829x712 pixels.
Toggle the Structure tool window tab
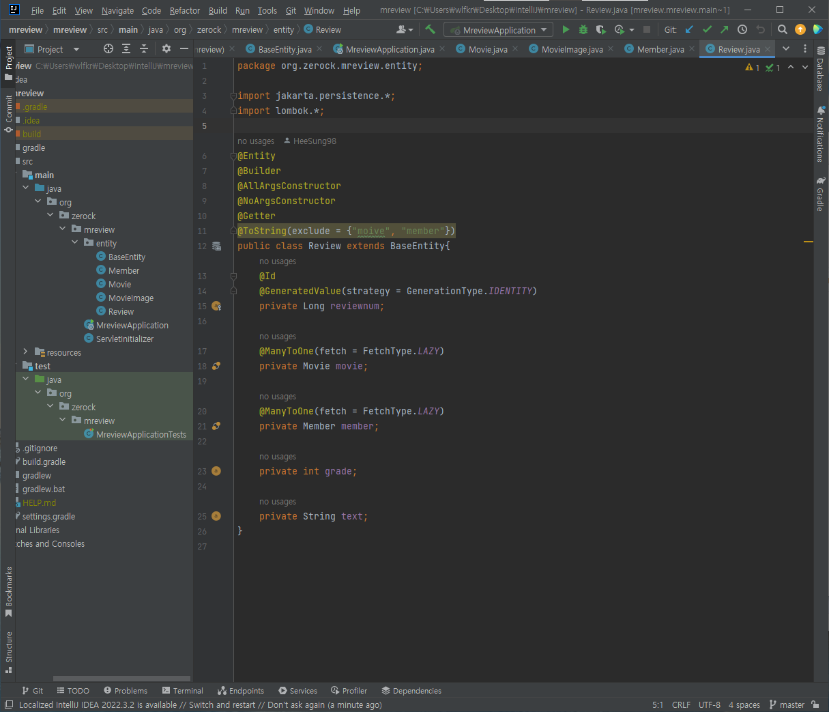pyautogui.click(x=9, y=652)
